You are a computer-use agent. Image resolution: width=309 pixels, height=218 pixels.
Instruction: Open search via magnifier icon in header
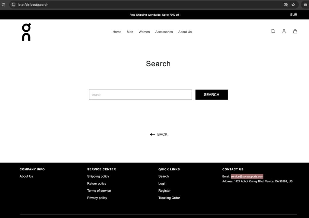coord(273,31)
